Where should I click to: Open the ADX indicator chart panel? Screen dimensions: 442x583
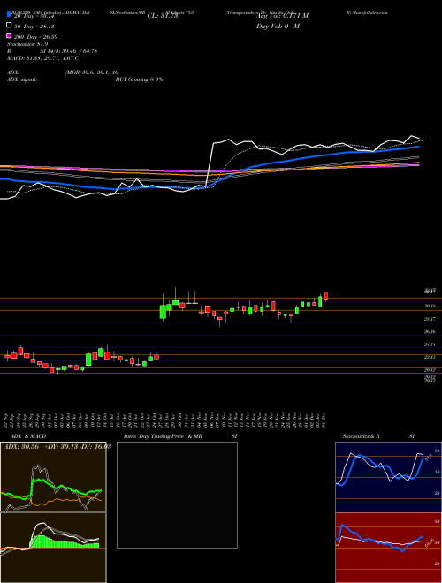[53, 477]
